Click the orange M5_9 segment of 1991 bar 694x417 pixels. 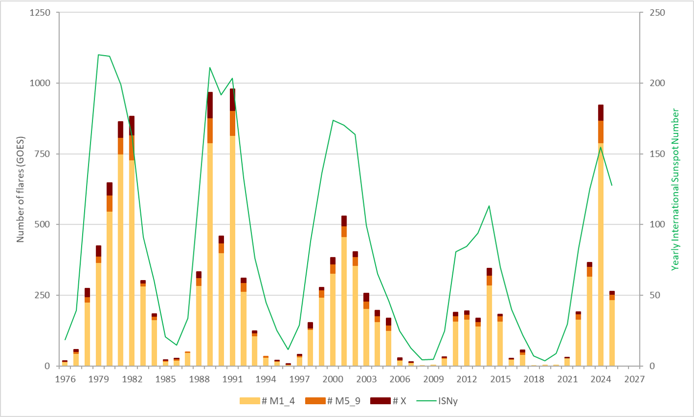point(232,123)
